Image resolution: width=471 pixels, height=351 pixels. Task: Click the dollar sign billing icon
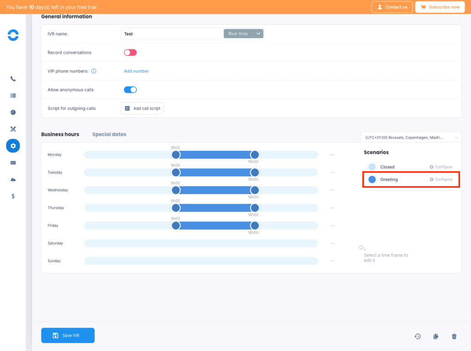[13, 196]
